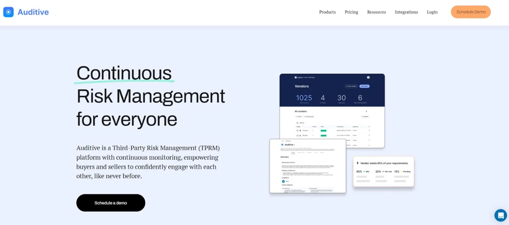Click the Auditive summary report screenshot
This screenshot has height=225, width=509.
pos(308,166)
